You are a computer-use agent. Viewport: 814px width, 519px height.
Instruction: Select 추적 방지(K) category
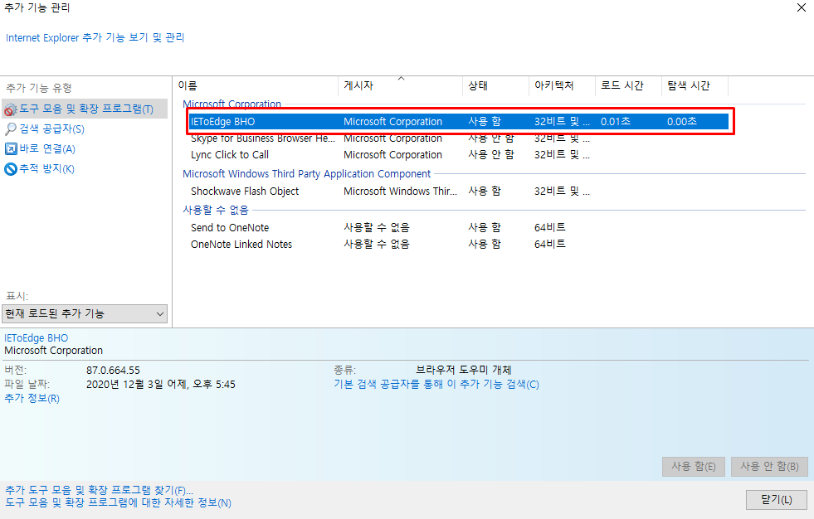click(x=46, y=169)
